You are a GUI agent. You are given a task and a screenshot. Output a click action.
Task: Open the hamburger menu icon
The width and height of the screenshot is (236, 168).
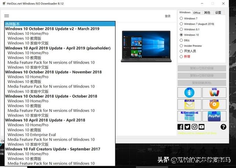(7, 16)
